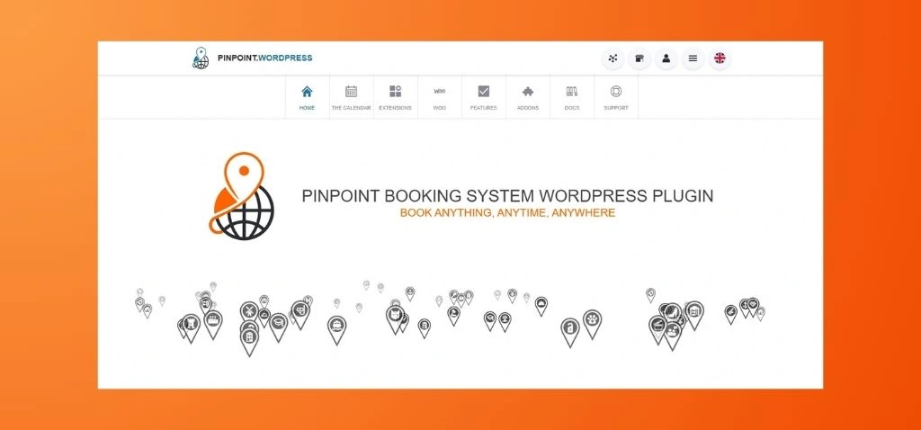
Task: Open the user account icon
Action: pos(666,58)
